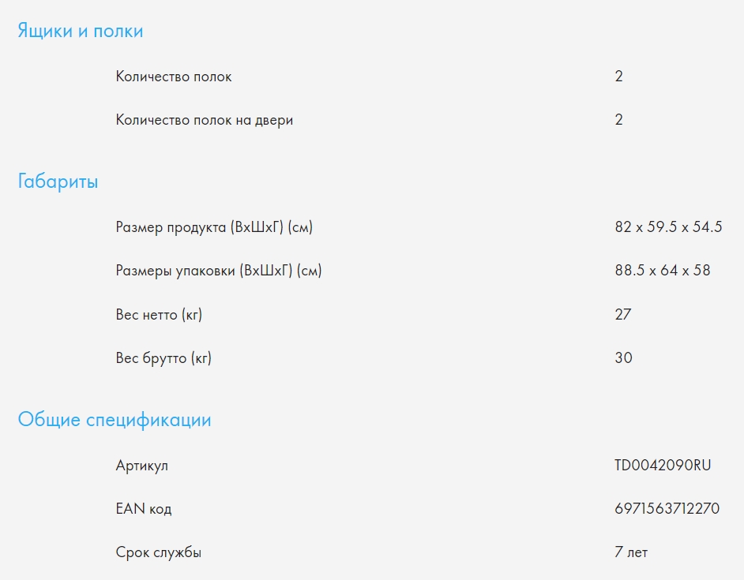Select the "Размер продукта (ВхШхГ) (см)" label
The width and height of the screenshot is (744, 580).
pyautogui.click(x=214, y=227)
